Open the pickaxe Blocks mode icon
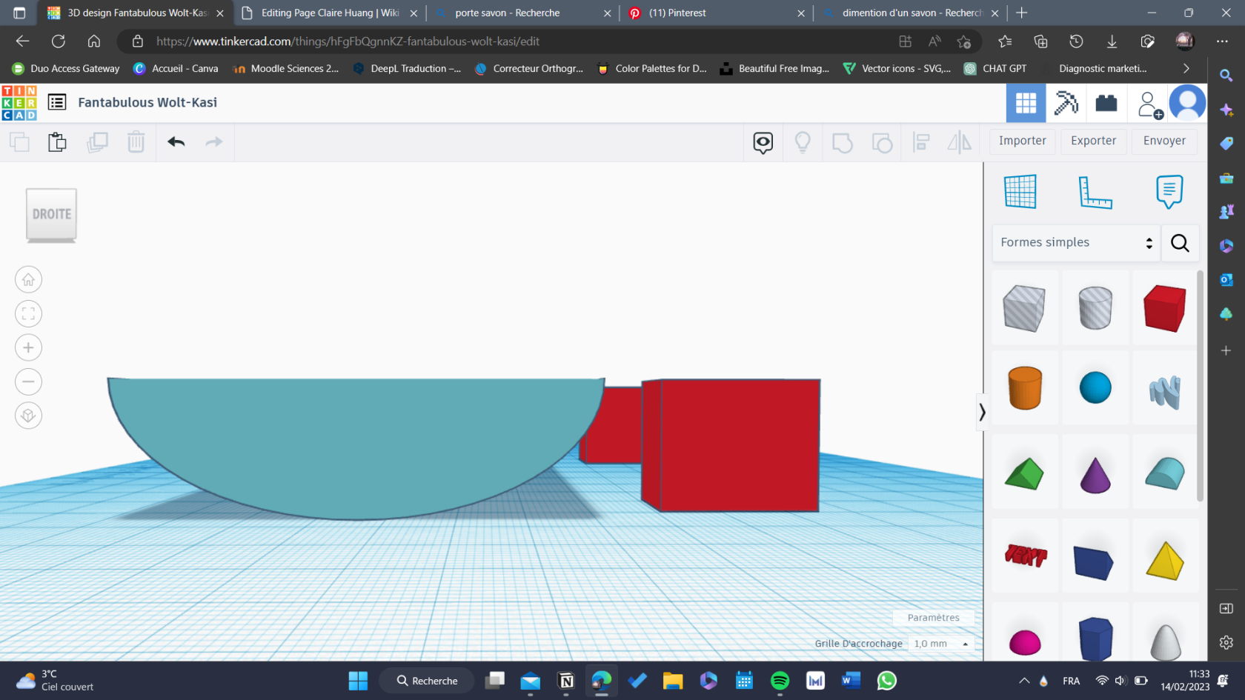 coord(1066,103)
